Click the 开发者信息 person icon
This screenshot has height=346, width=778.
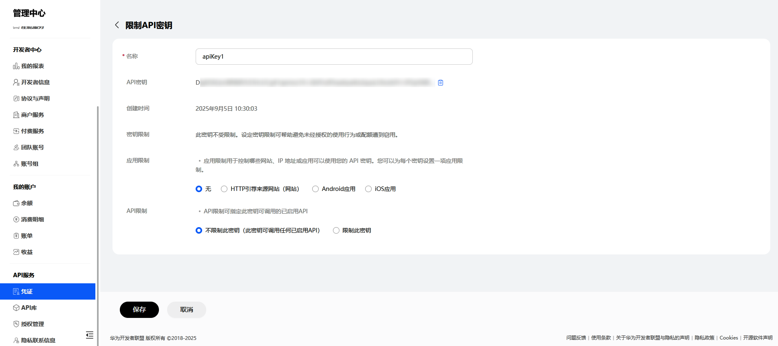point(16,82)
